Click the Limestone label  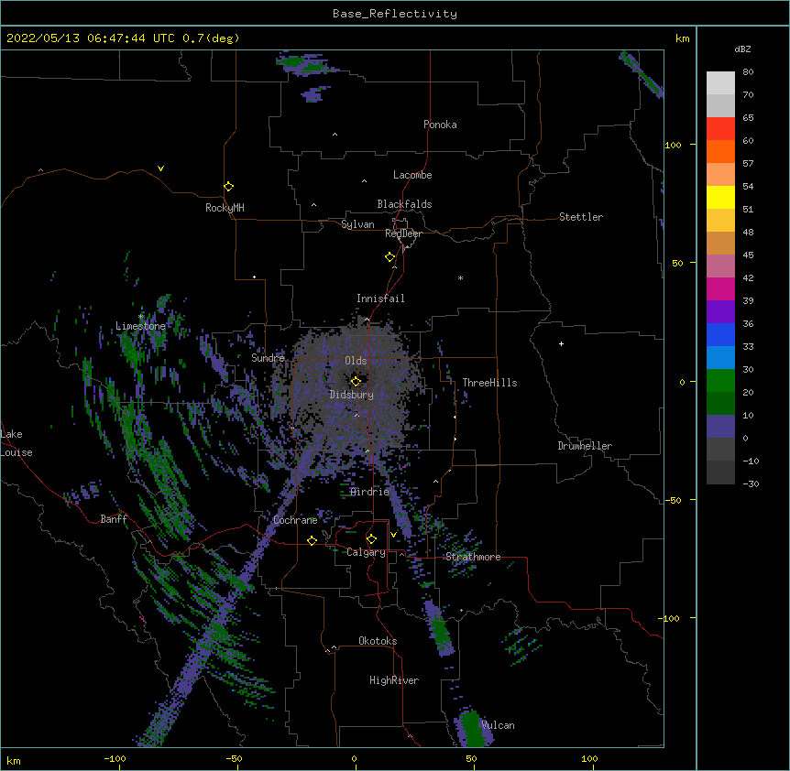140,326
